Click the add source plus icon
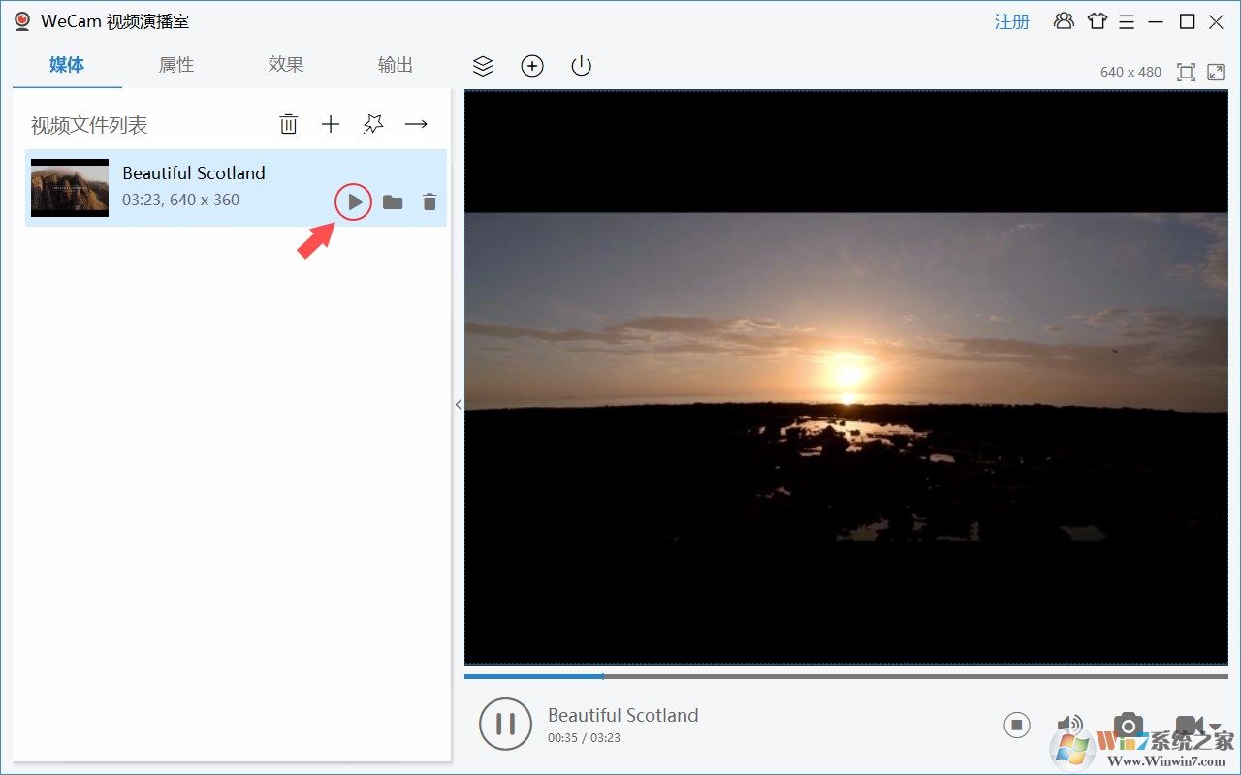 [532, 66]
